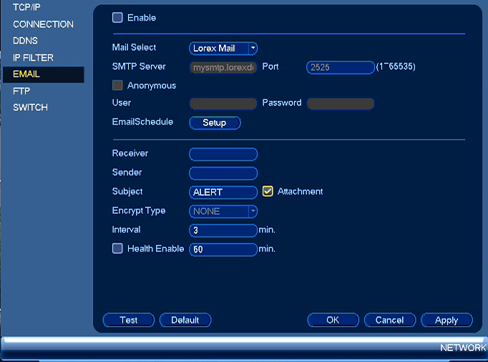This screenshot has width=488, height=362.
Task: Open the Mail Select dropdown
Action: click(223, 48)
